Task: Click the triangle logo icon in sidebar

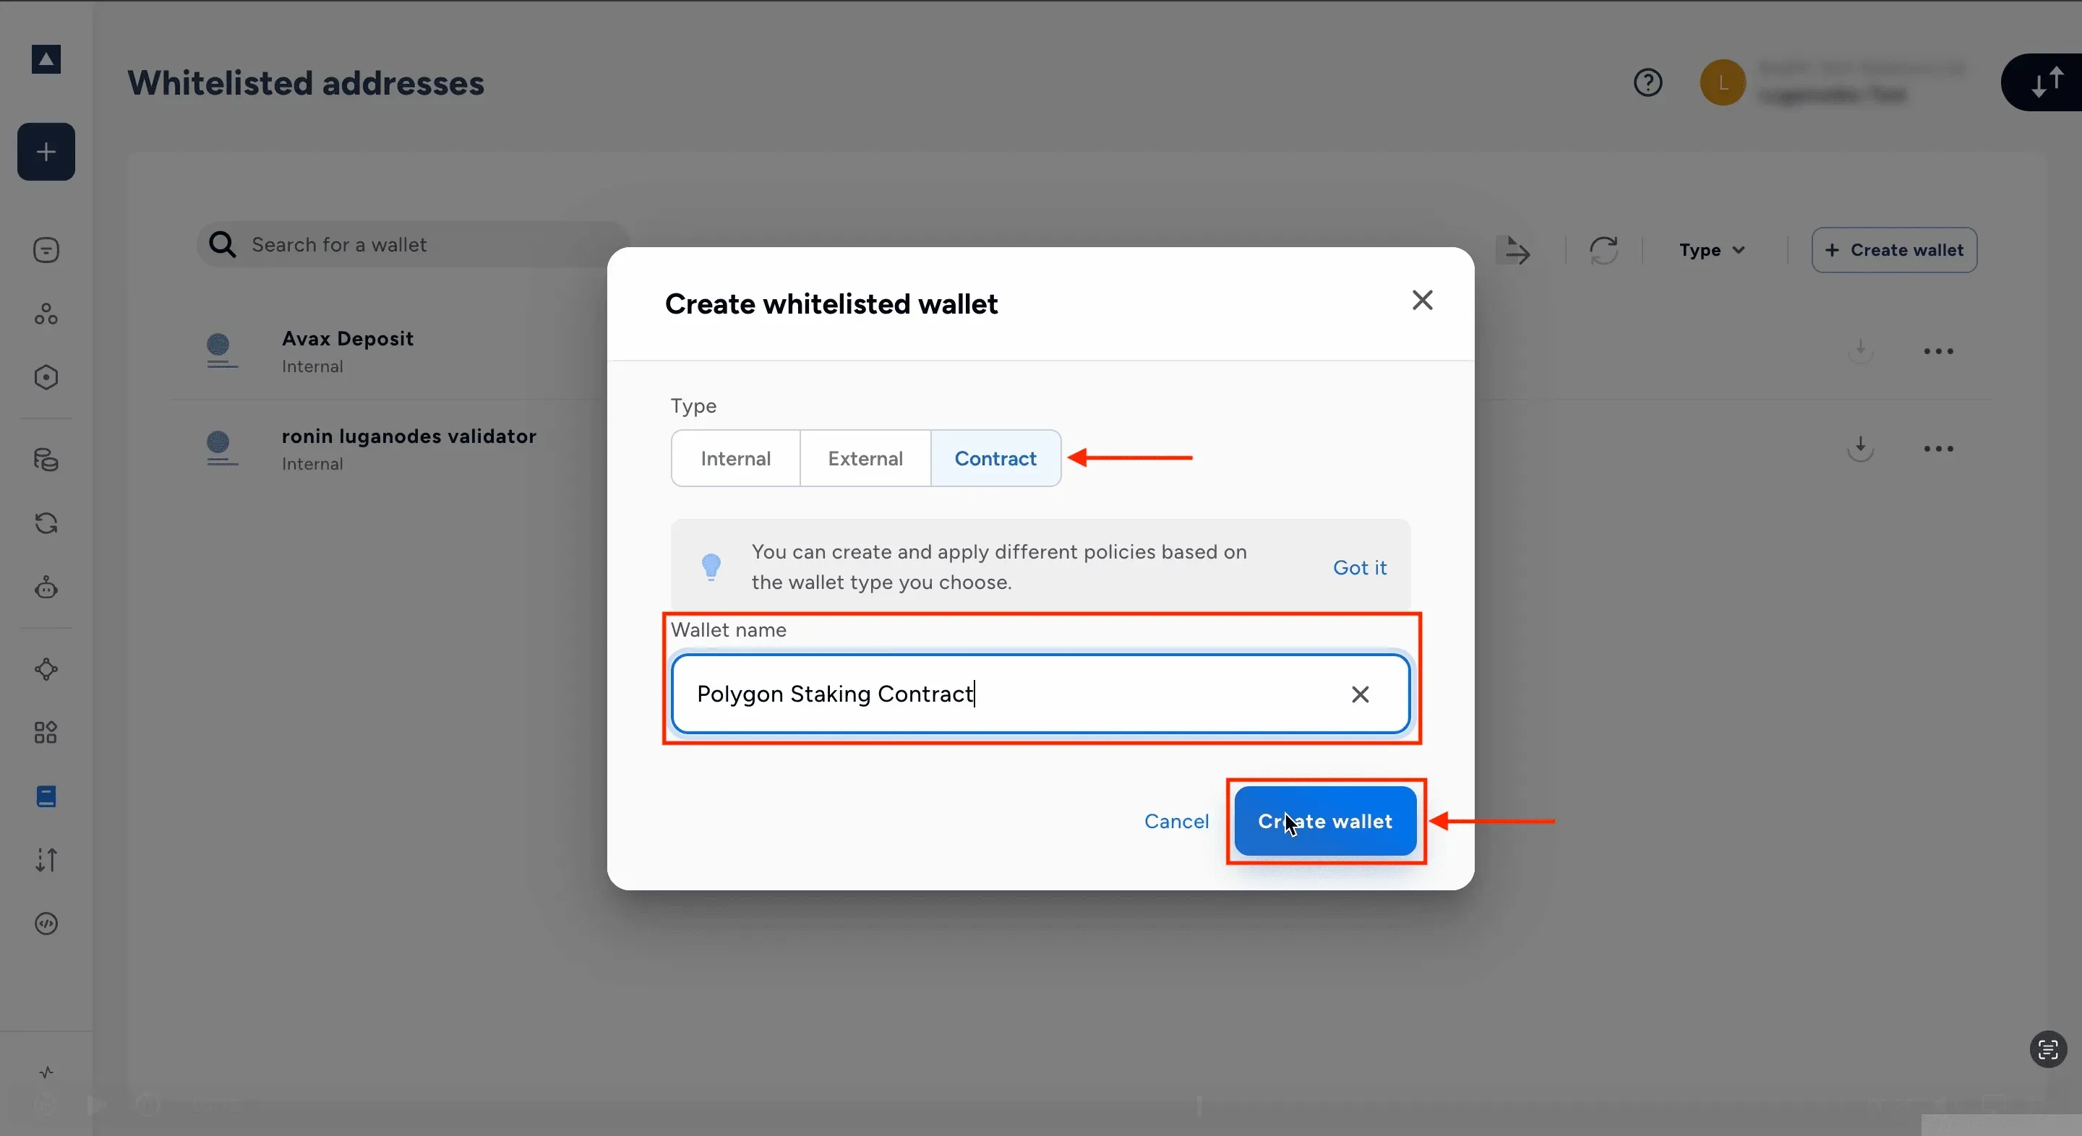Action: tap(46, 59)
